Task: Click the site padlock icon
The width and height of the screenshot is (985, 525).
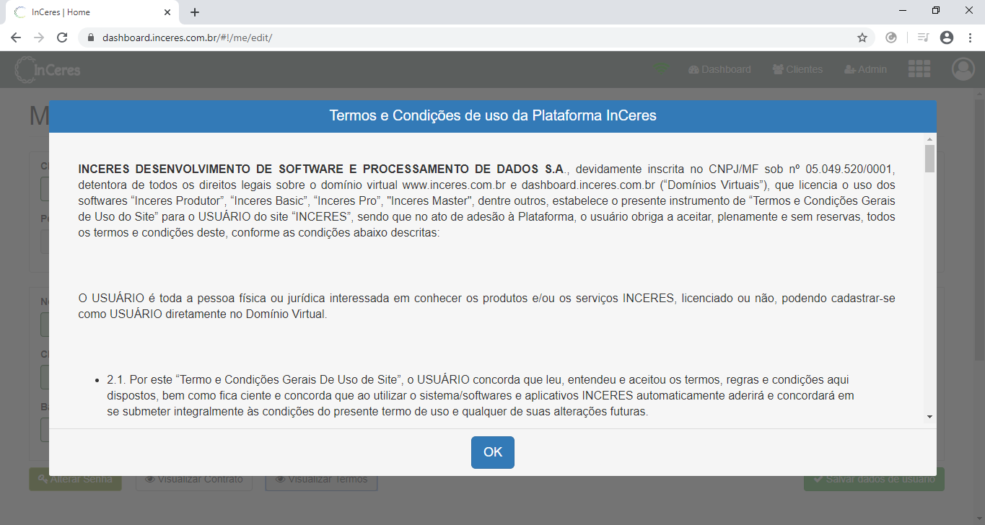Action: 91,37
